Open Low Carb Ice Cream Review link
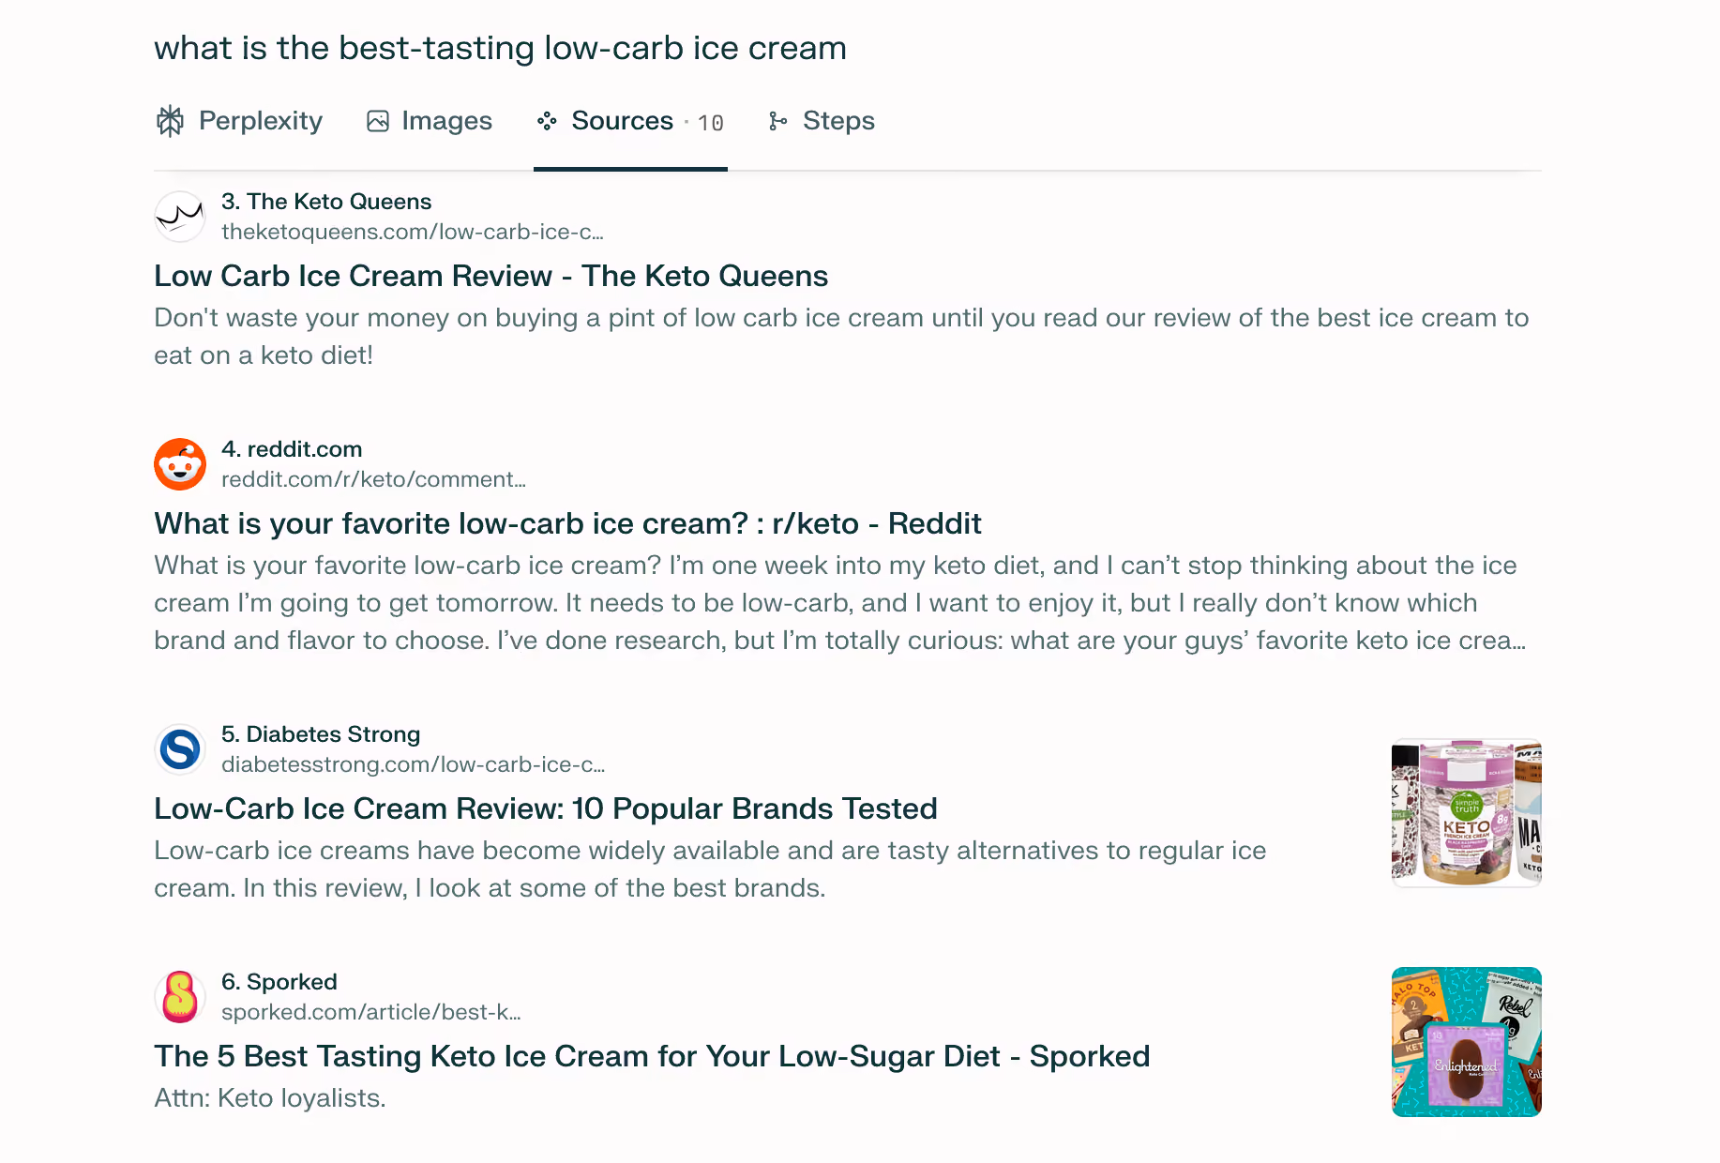Viewport: 1720px width, 1163px height. point(490,276)
